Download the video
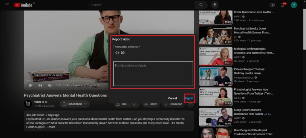 [174, 104]
